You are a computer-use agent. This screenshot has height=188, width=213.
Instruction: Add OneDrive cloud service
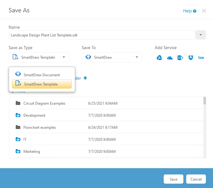pos(170,58)
